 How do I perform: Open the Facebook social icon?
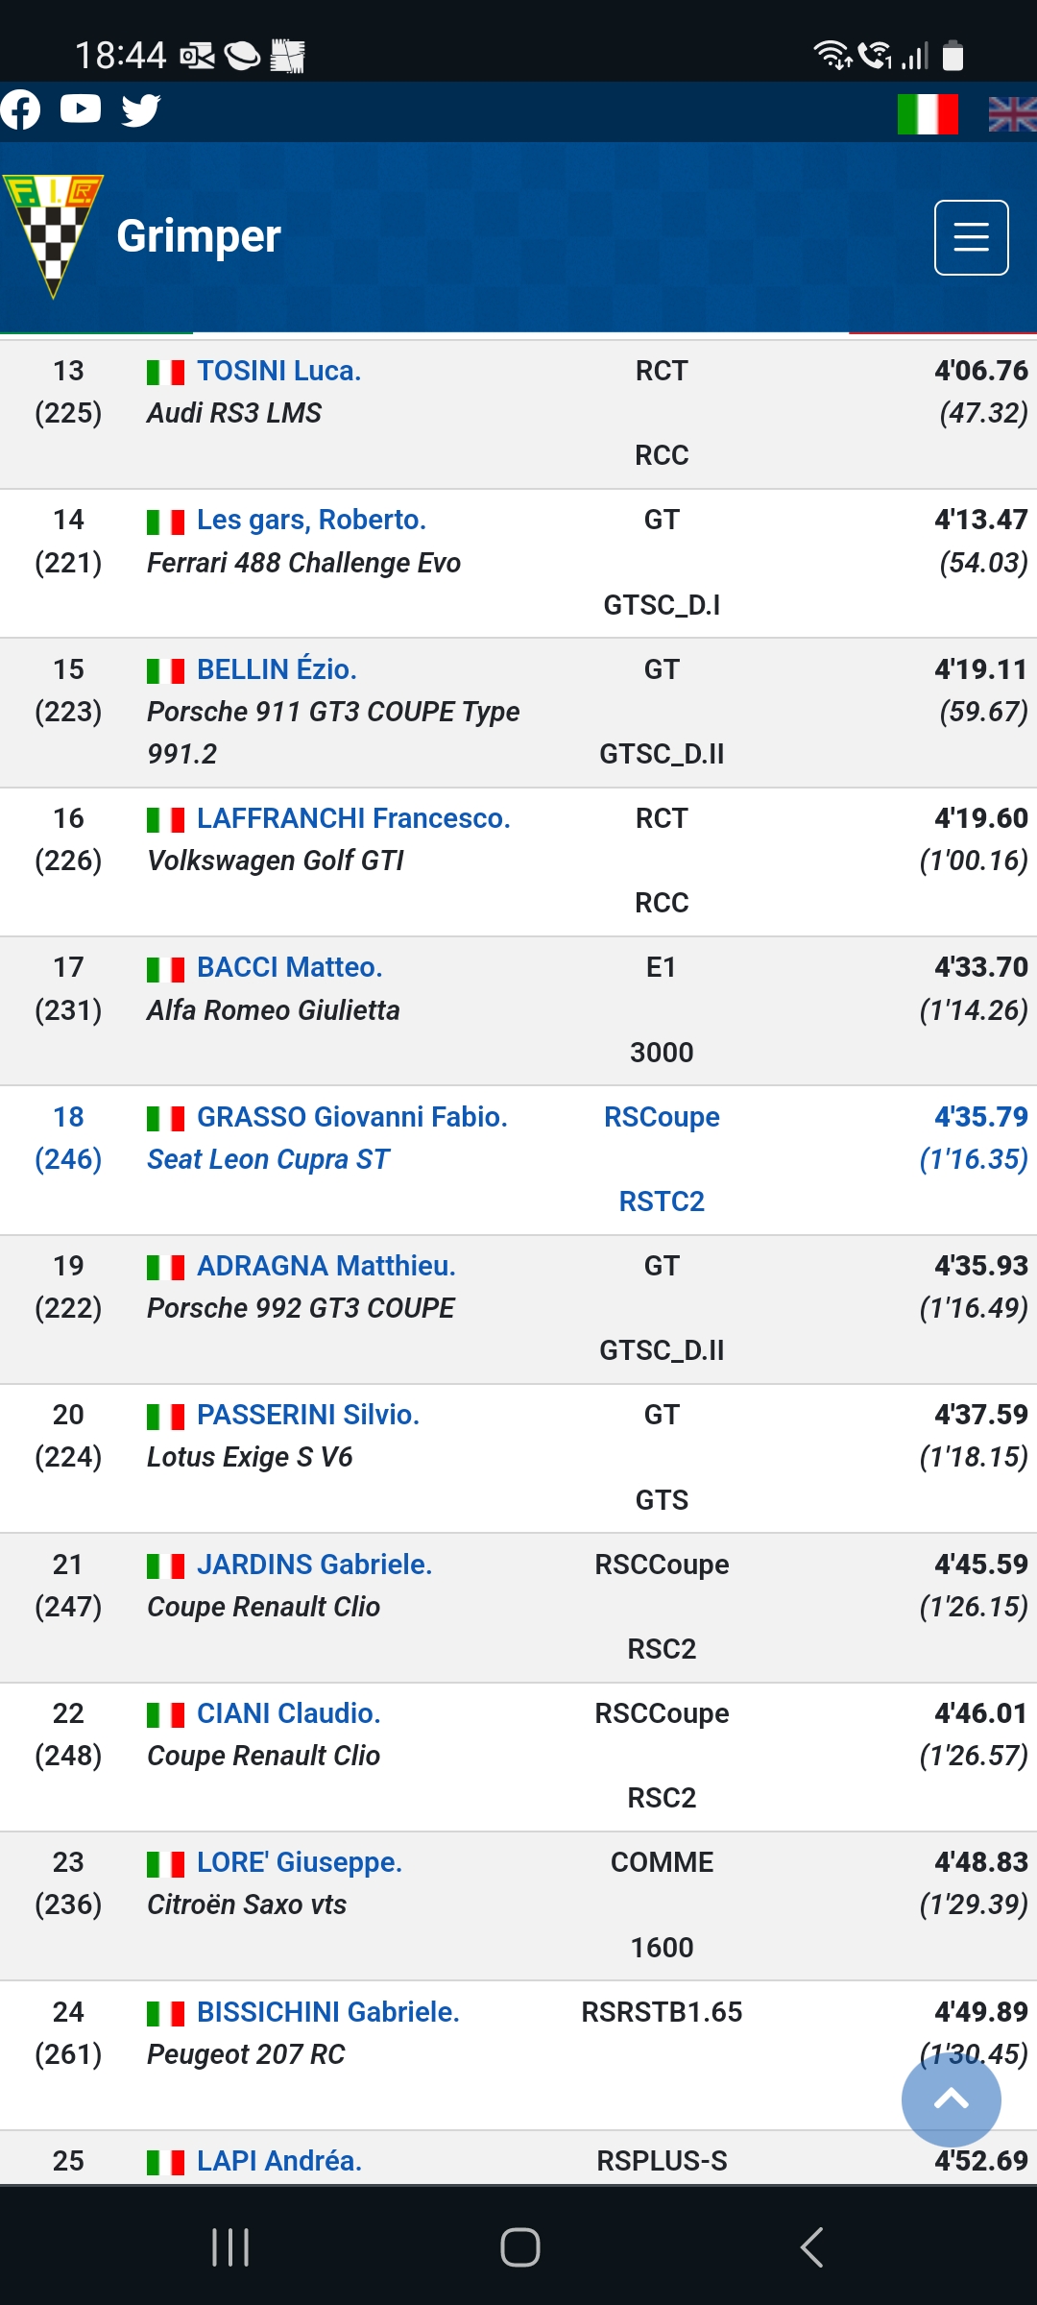tap(20, 109)
